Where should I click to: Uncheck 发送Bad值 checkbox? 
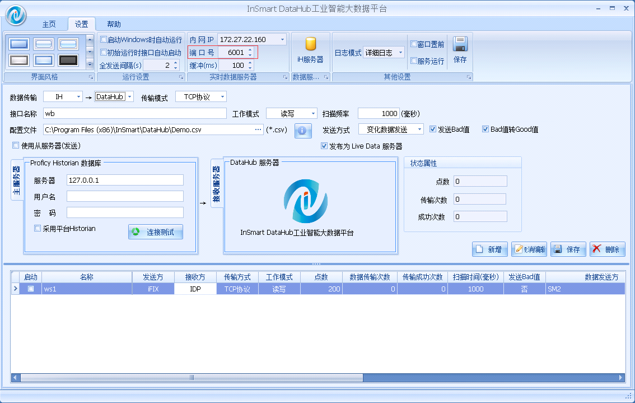(432, 129)
